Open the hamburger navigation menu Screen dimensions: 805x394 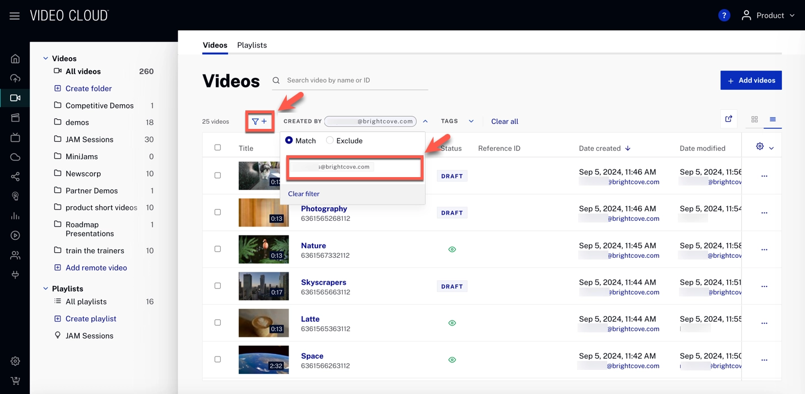pos(15,16)
